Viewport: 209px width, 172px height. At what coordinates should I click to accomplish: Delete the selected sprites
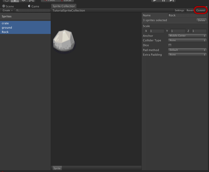click(201, 20)
